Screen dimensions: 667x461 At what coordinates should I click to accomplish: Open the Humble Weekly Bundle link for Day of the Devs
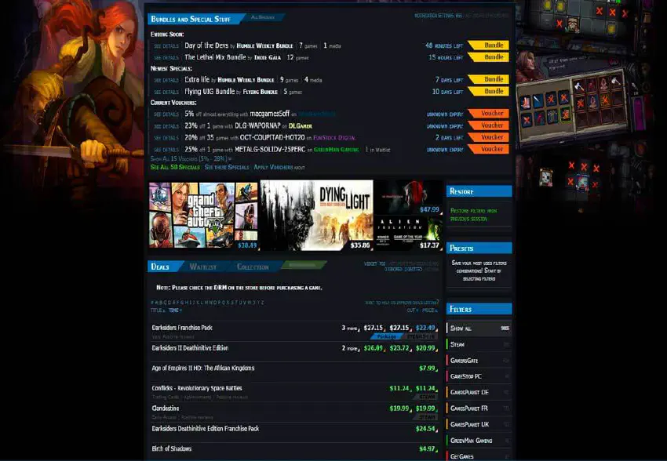tap(264, 46)
